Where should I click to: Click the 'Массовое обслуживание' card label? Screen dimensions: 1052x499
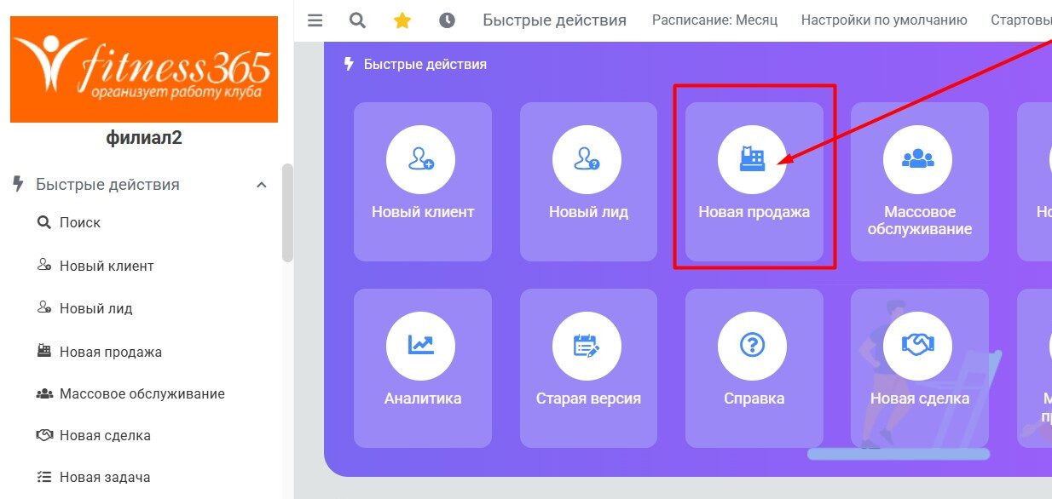pos(920,221)
